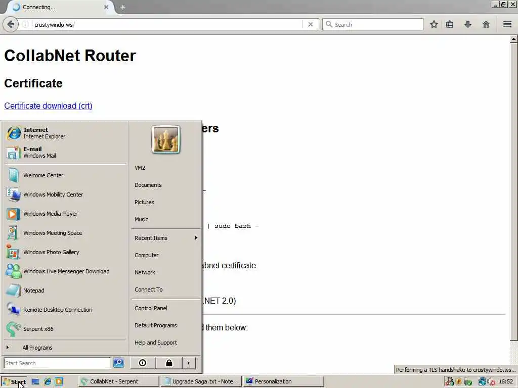Stop page loading with X button
The height and width of the screenshot is (388, 518).
[310, 24]
